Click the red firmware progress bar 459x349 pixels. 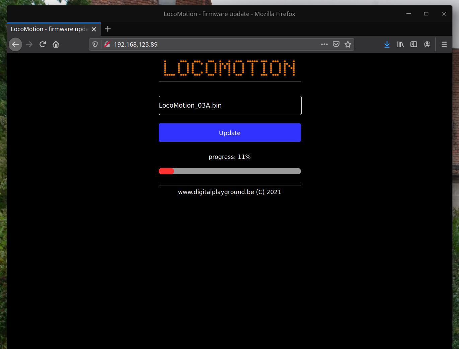[x=230, y=171]
